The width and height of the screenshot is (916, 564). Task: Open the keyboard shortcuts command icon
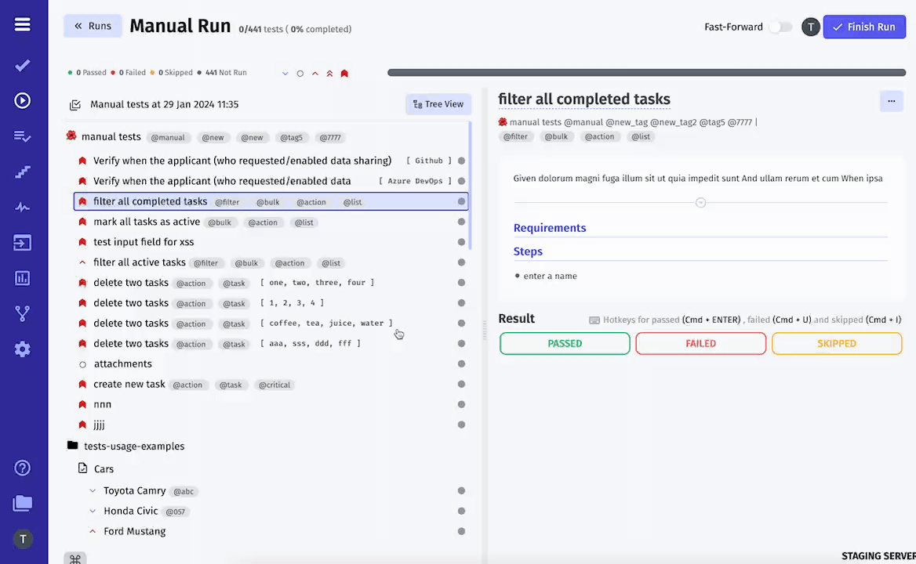pos(75,559)
